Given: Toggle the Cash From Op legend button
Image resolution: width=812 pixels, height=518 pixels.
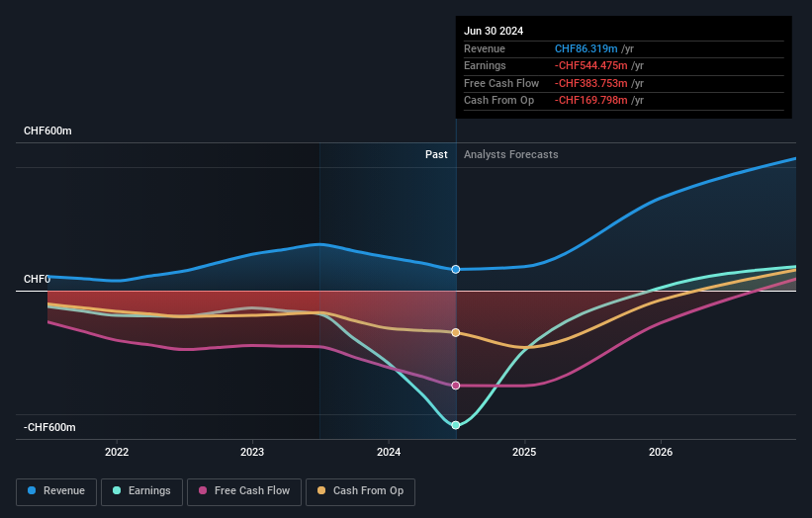Looking at the screenshot, I should pyautogui.click(x=360, y=491).
